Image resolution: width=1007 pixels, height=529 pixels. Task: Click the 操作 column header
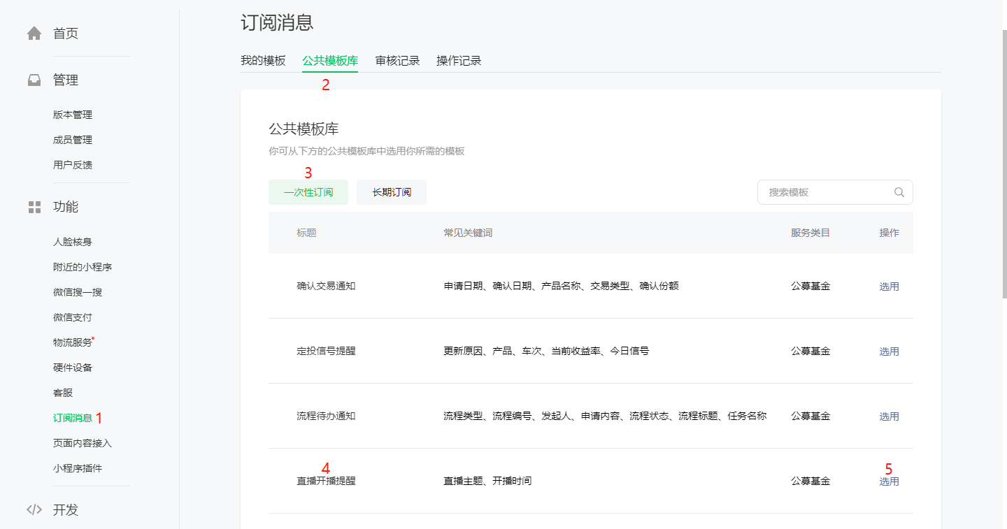coord(890,233)
